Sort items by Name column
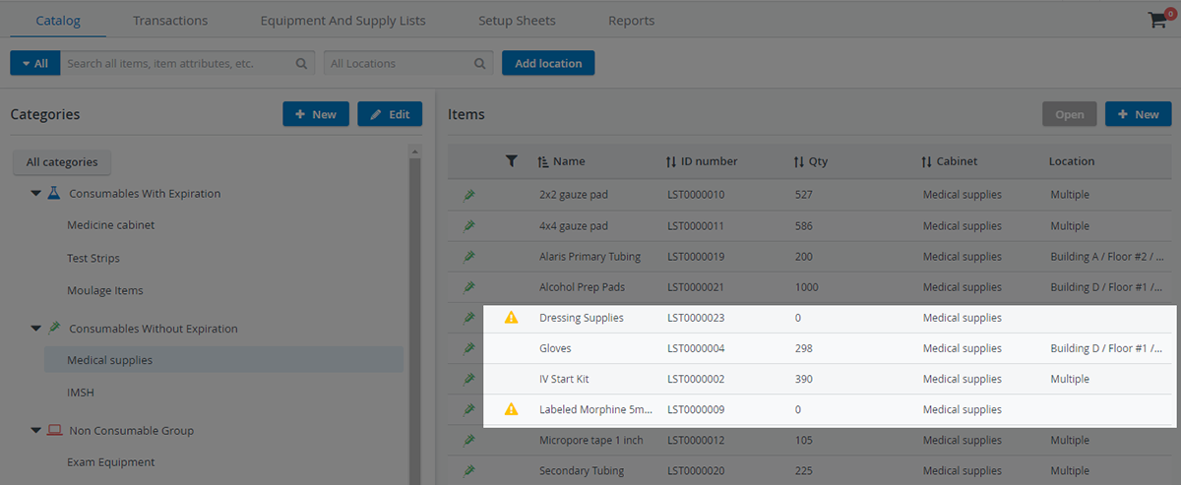Screen dimensions: 1181x485 click(x=561, y=161)
